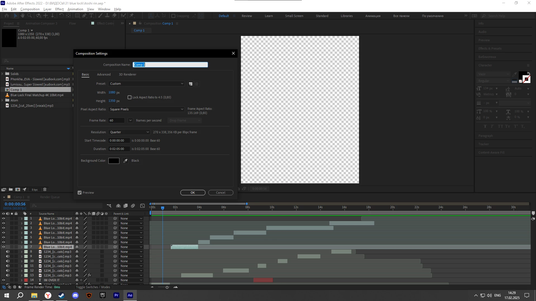Screen dimensions: 536x301
Task: Open the Preset dropdown
Action: 146,84
